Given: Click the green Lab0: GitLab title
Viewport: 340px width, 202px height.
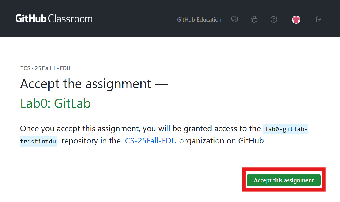Looking at the screenshot, I should 56,103.
